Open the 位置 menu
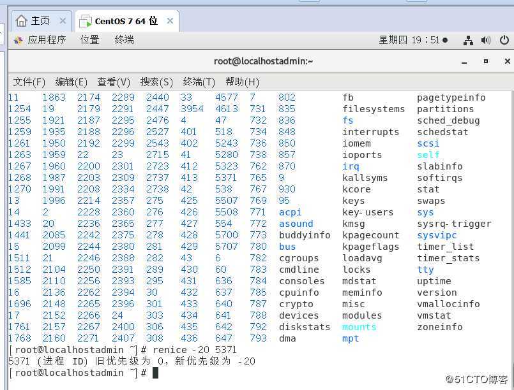The height and width of the screenshot is (390, 514). [x=90, y=40]
